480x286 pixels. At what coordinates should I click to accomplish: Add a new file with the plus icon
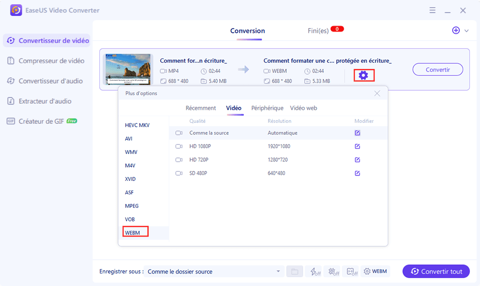(x=455, y=30)
